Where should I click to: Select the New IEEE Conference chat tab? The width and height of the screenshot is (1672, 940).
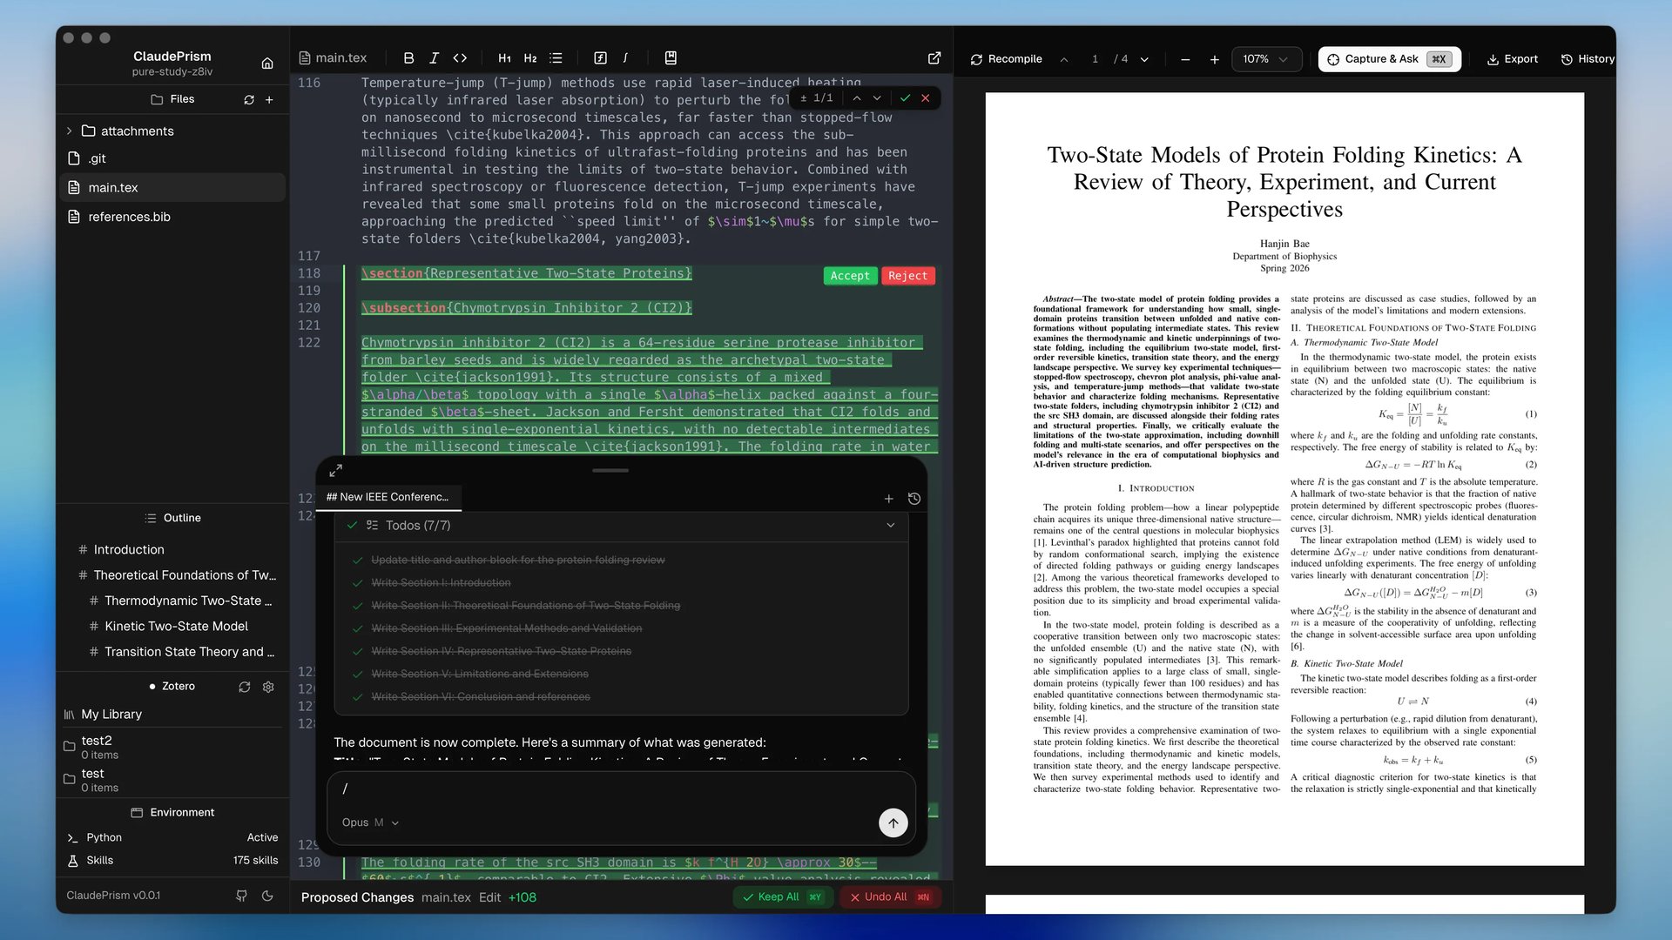pyautogui.click(x=388, y=497)
